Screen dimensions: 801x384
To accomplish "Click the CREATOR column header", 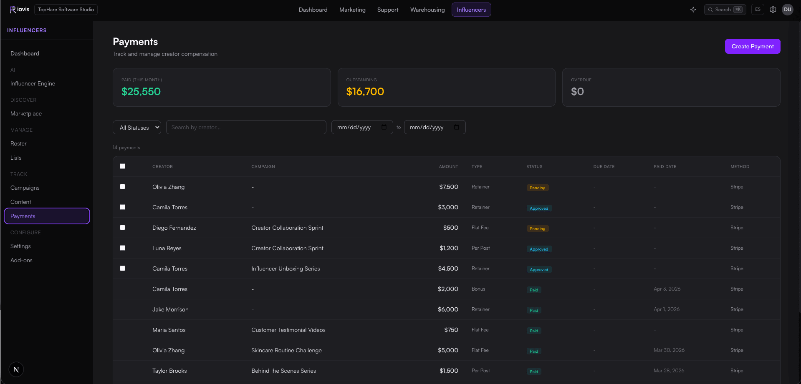I will point(162,166).
